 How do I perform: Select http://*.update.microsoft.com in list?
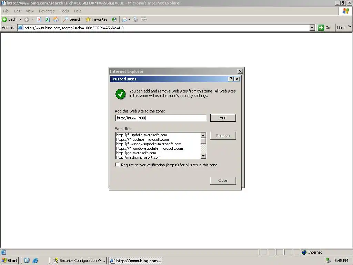click(x=142, y=135)
